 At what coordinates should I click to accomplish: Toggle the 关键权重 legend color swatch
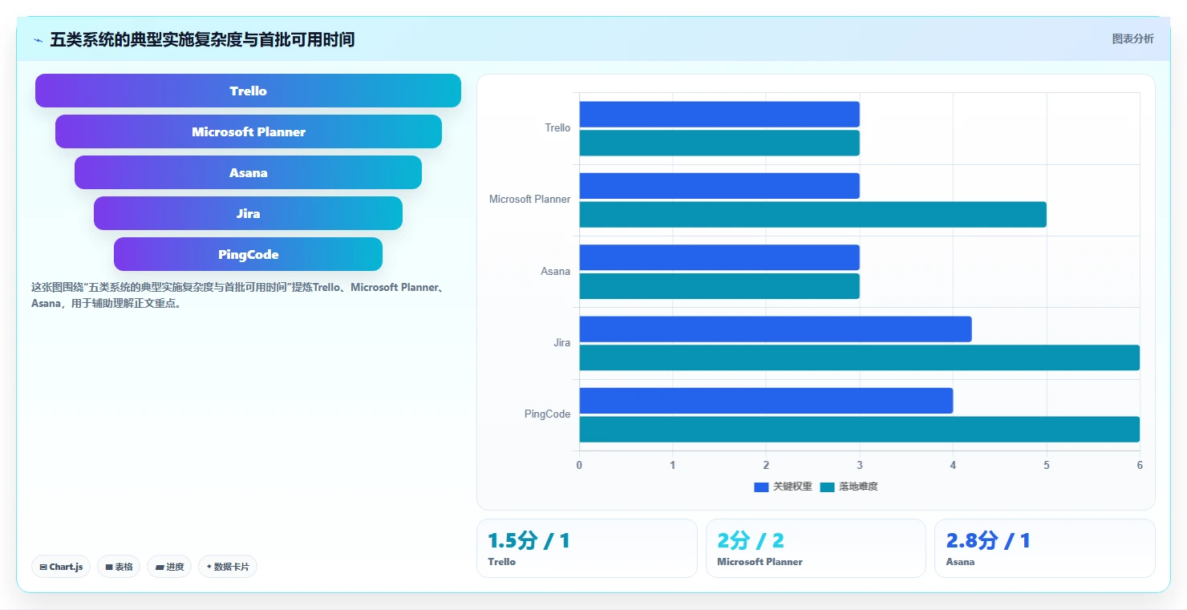(x=761, y=487)
